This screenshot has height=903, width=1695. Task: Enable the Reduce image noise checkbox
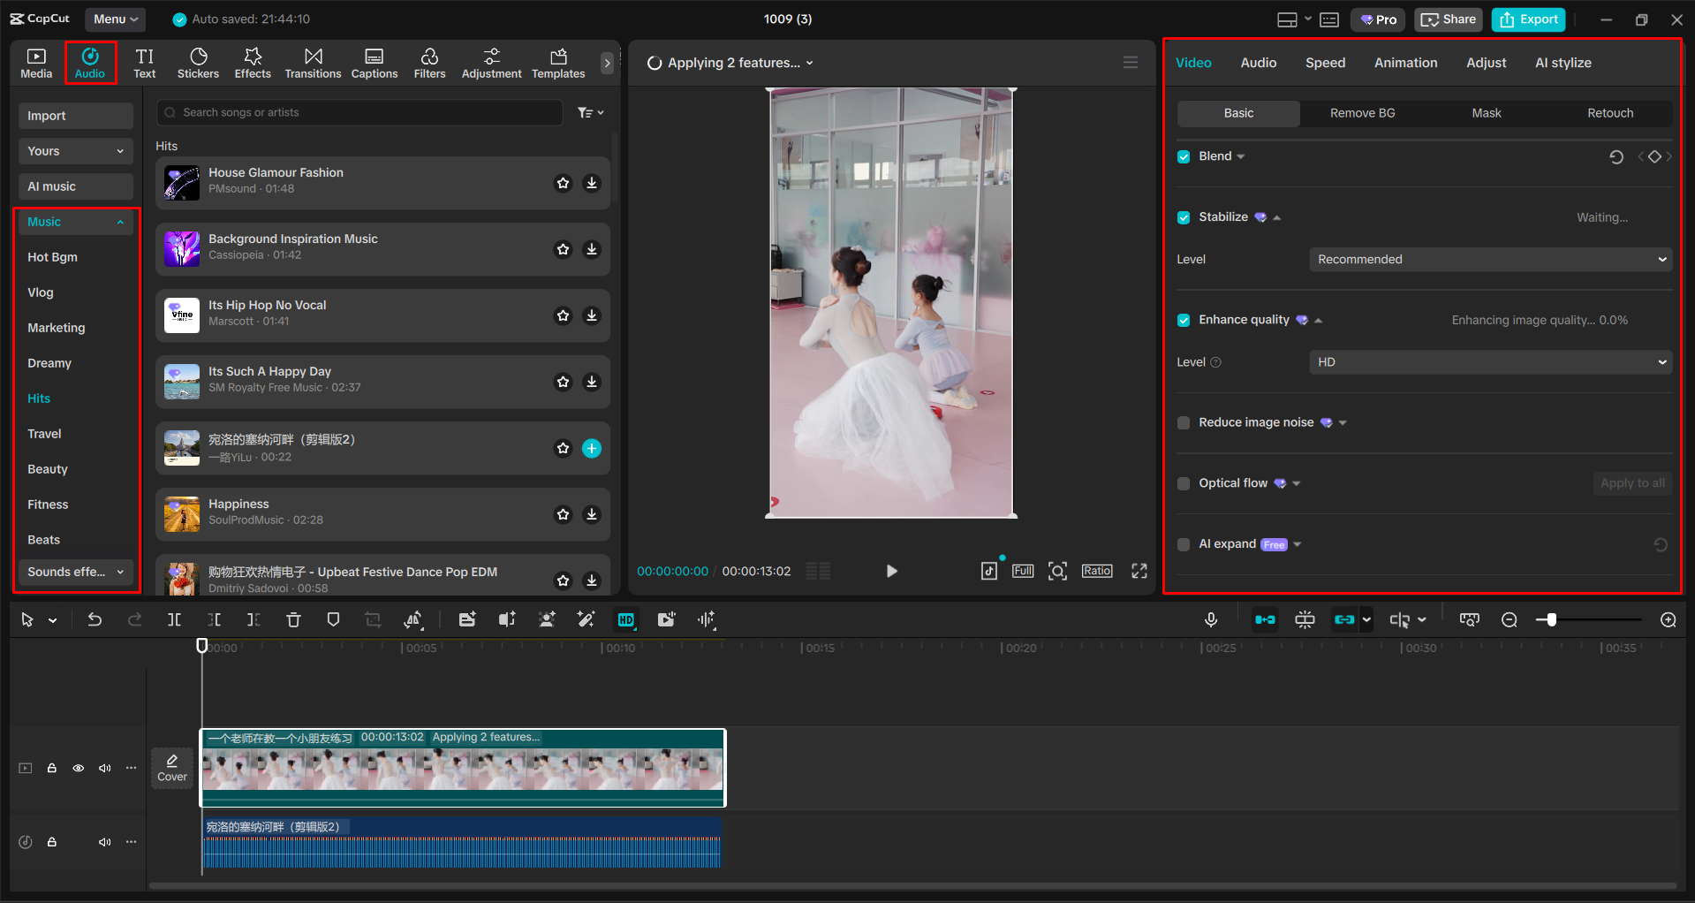[1184, 422]
